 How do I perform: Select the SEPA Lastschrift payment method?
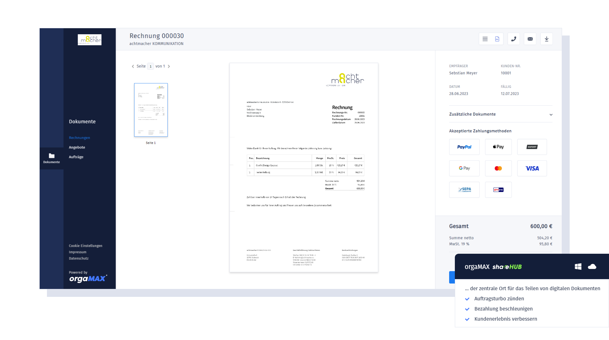464,190
